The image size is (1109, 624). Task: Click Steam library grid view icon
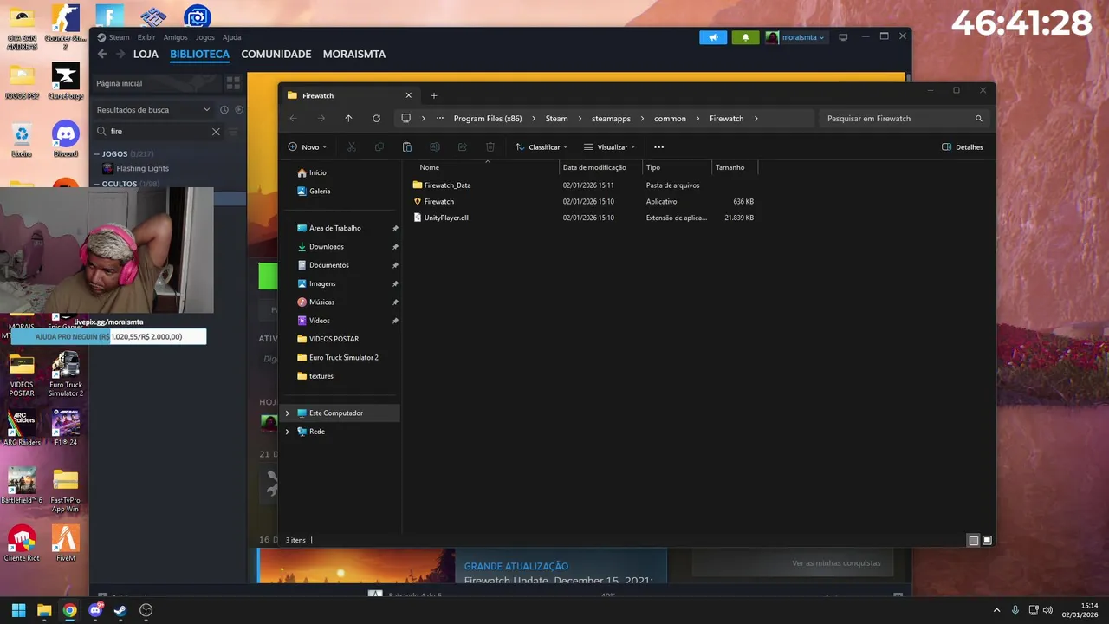[x=233, y=83]
